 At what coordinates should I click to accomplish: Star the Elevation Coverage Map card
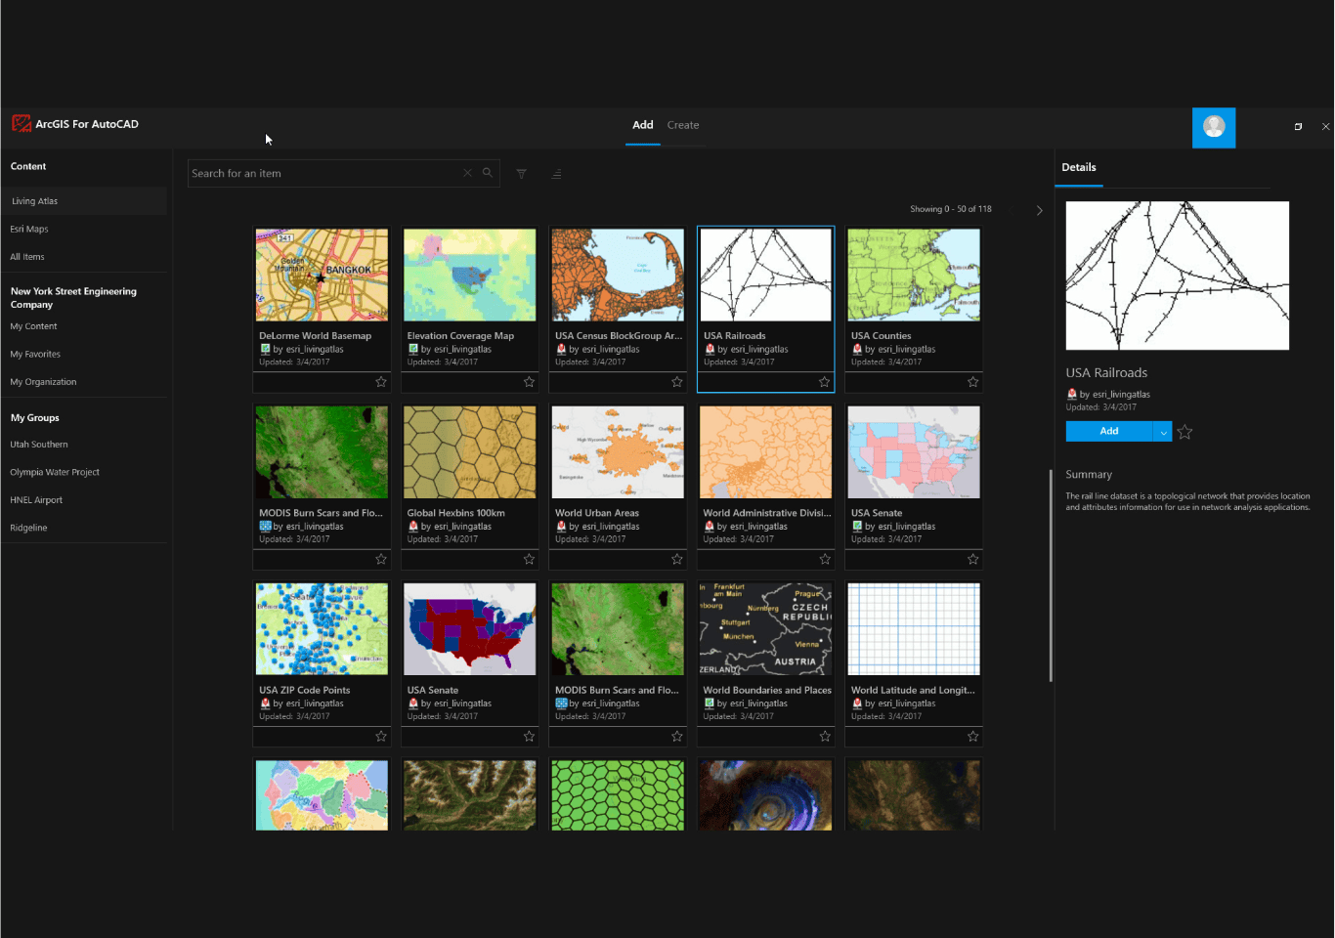click(x=529, y=382)
